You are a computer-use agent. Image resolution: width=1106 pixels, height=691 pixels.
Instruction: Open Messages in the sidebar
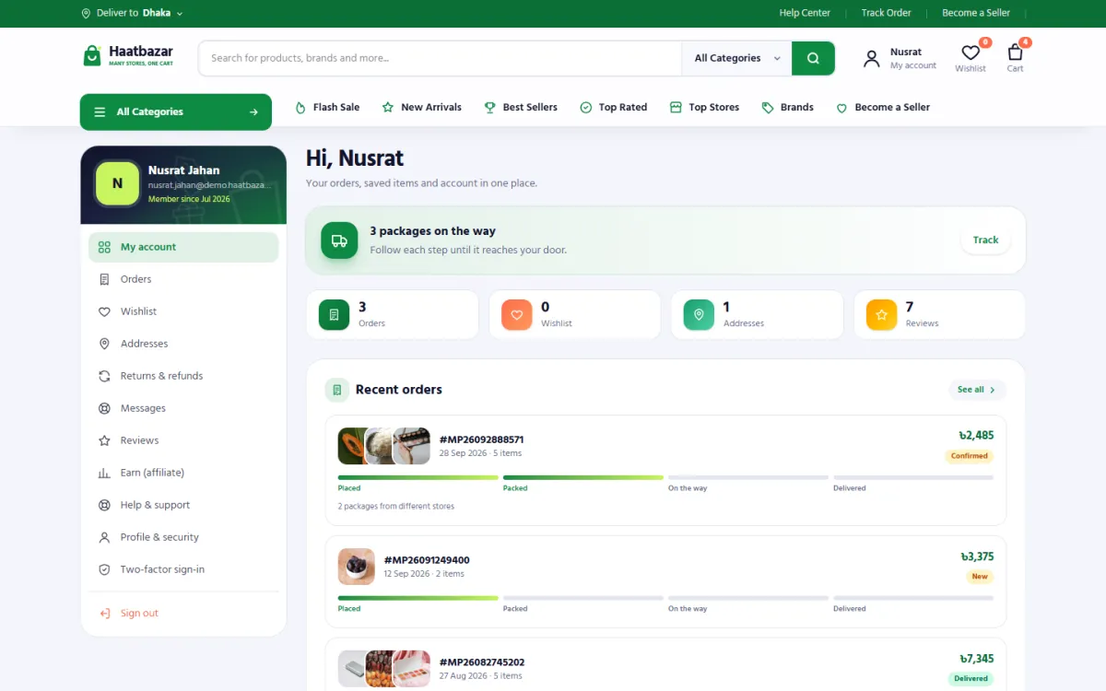point(183,408)
